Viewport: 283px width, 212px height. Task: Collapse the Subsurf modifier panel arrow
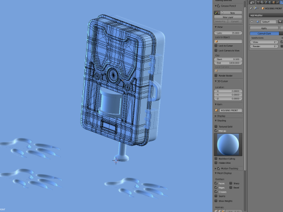click(x=252, y=22)
